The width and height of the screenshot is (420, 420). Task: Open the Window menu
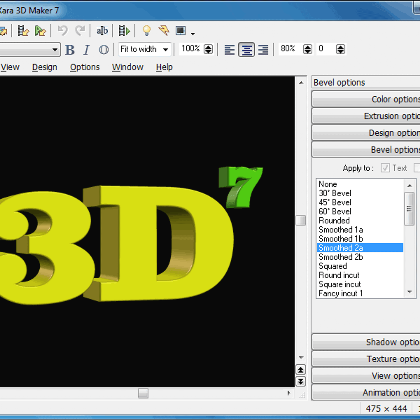pyautogui.click(x=128, y=67)
